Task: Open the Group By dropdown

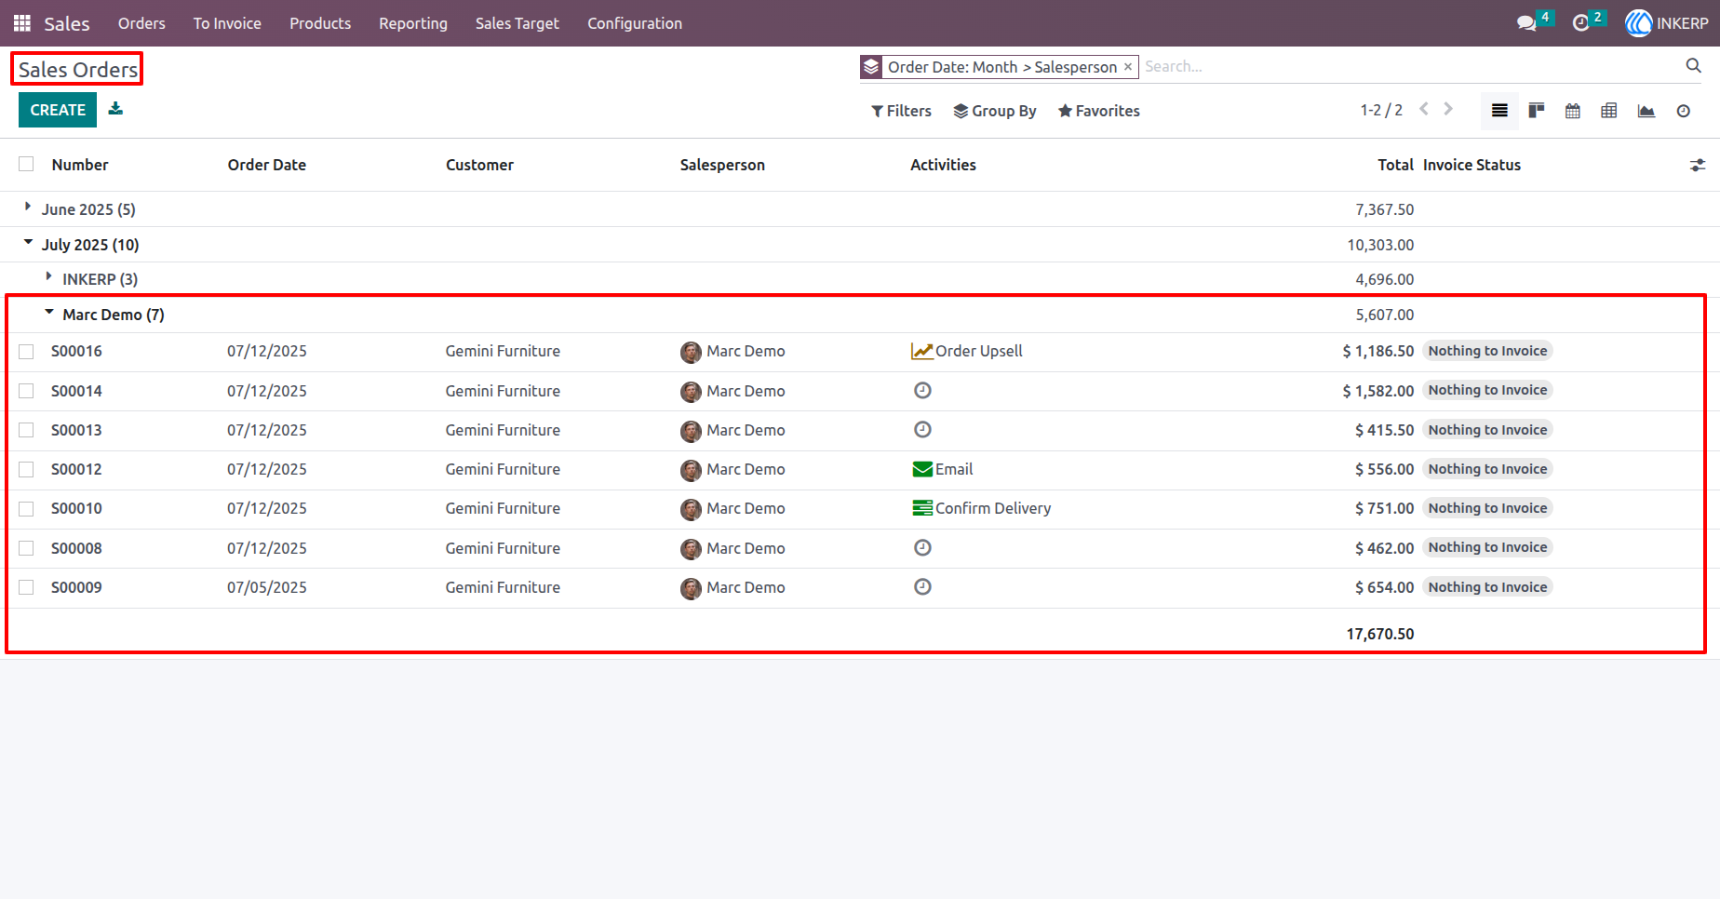Action: pyautogui.click(x=995, y=111)
